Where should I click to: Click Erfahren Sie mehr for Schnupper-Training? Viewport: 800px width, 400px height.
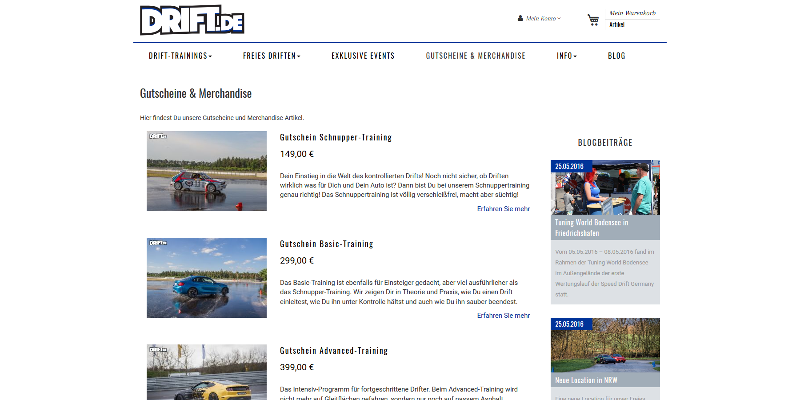(x=504, y=209)
